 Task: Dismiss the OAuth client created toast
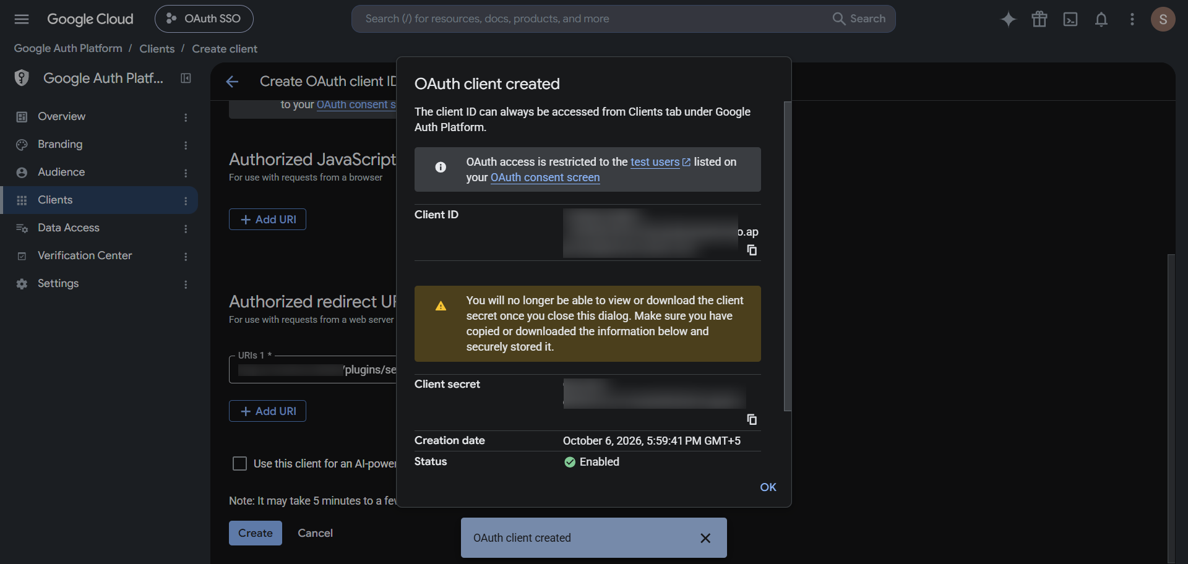tap(705, 538)
